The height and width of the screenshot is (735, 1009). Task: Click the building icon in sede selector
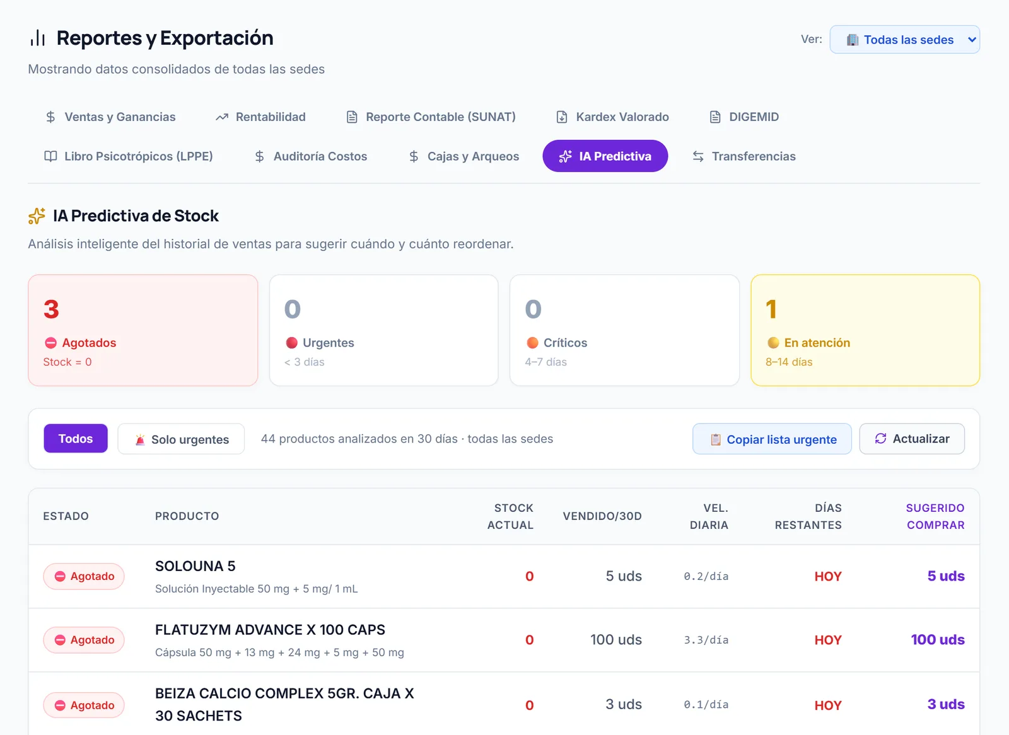pyautogui.click(x=853, y=40)
